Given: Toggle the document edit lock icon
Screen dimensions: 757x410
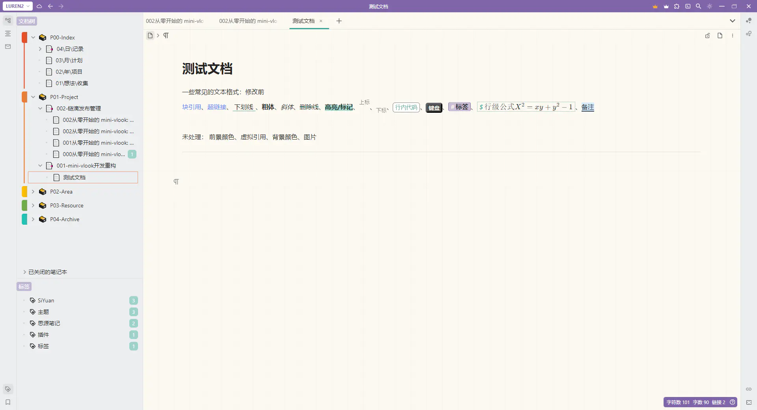Looking at the screenshot, I should click(x=707, y=35).
